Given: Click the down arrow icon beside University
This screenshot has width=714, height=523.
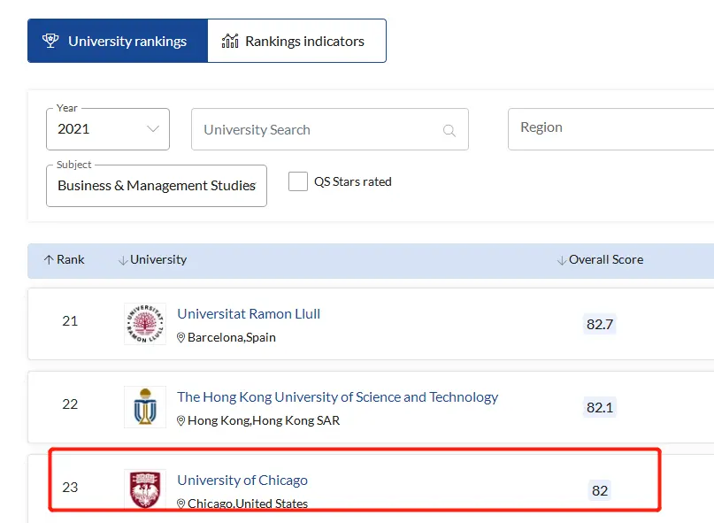Looking at the screenshot, I should point(123,260).
